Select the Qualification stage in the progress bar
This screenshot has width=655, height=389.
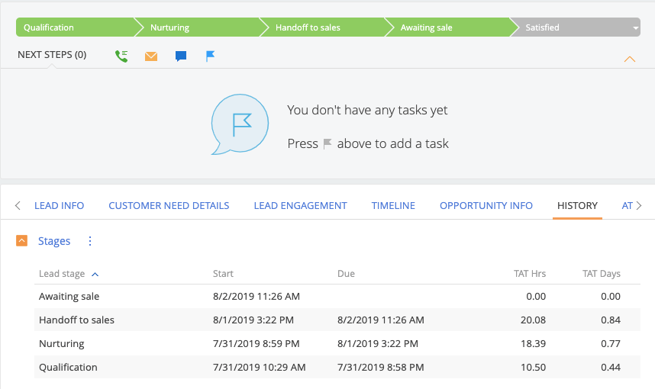point(73,27)
